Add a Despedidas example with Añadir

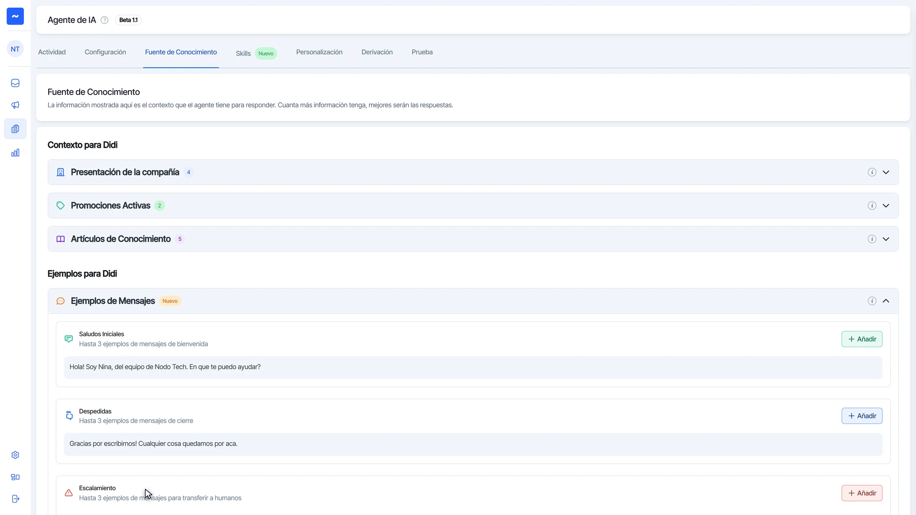(x=862, y=416)
